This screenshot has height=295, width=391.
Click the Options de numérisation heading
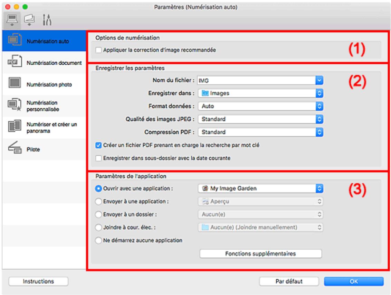click(x=127, y=38)
